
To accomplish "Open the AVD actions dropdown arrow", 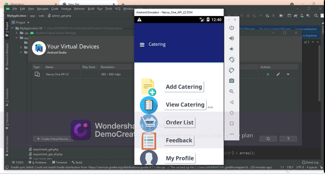I will pyautogui.click(x=288, y=74).
